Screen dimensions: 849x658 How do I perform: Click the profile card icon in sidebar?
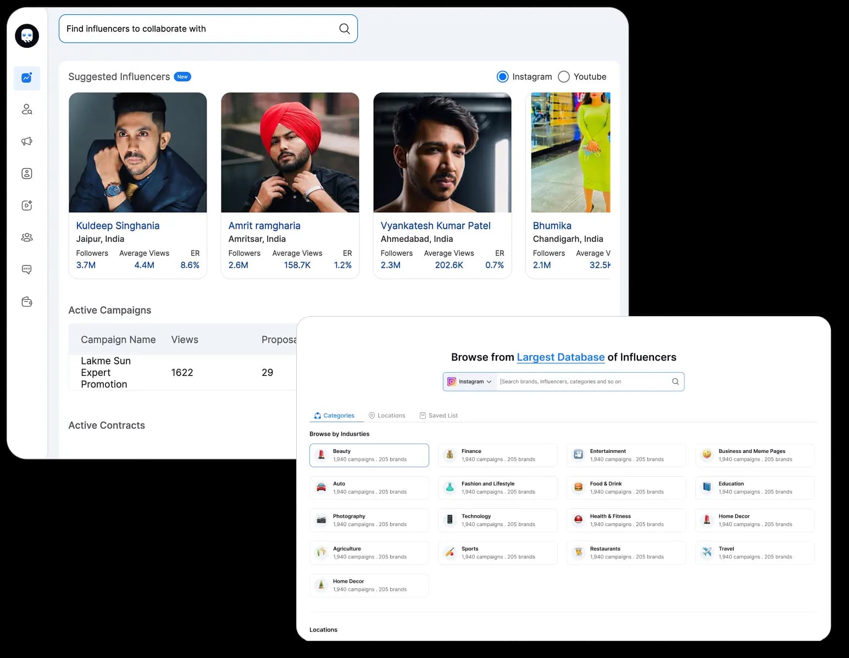point(26,173)
